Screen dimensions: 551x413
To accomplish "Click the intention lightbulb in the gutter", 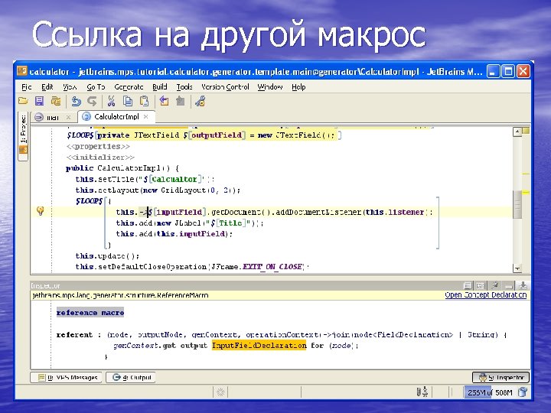I will (x=41, y=211).
